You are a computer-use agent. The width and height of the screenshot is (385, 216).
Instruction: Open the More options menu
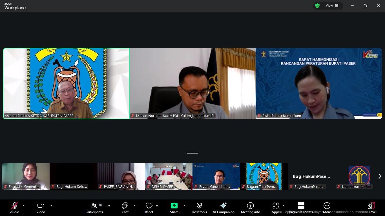tap(327, 208)
